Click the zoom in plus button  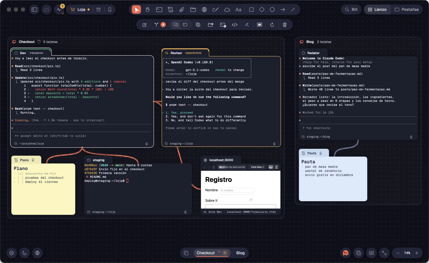click(x=417, y=253)
